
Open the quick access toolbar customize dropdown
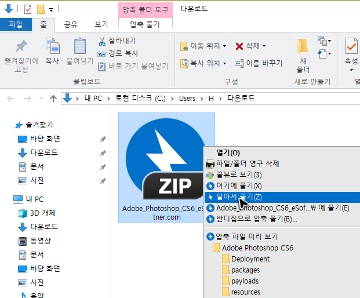click(51, 10)
